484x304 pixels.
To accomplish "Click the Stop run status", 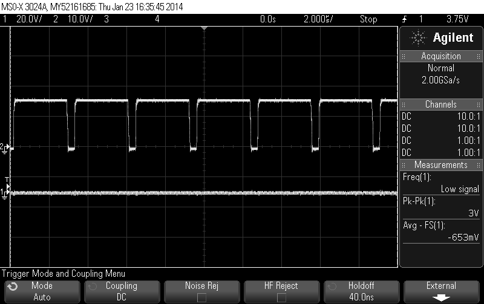I will [x=368, y=19].
